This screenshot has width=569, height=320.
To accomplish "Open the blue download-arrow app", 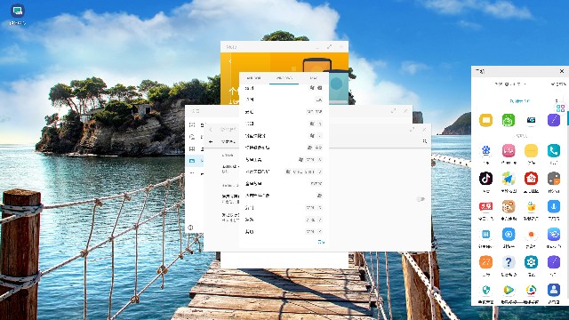I will pos(554,206).
